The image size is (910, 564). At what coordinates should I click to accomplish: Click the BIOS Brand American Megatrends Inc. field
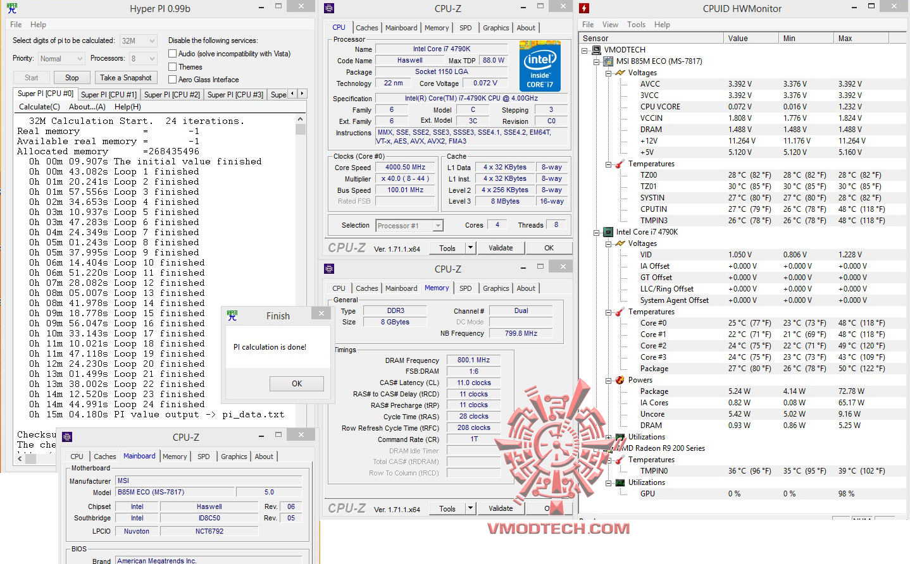click(209, 560)
